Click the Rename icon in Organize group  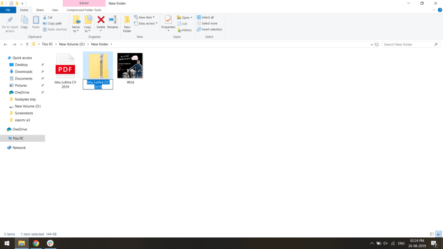pyautogui.click(x=113, y=22)
